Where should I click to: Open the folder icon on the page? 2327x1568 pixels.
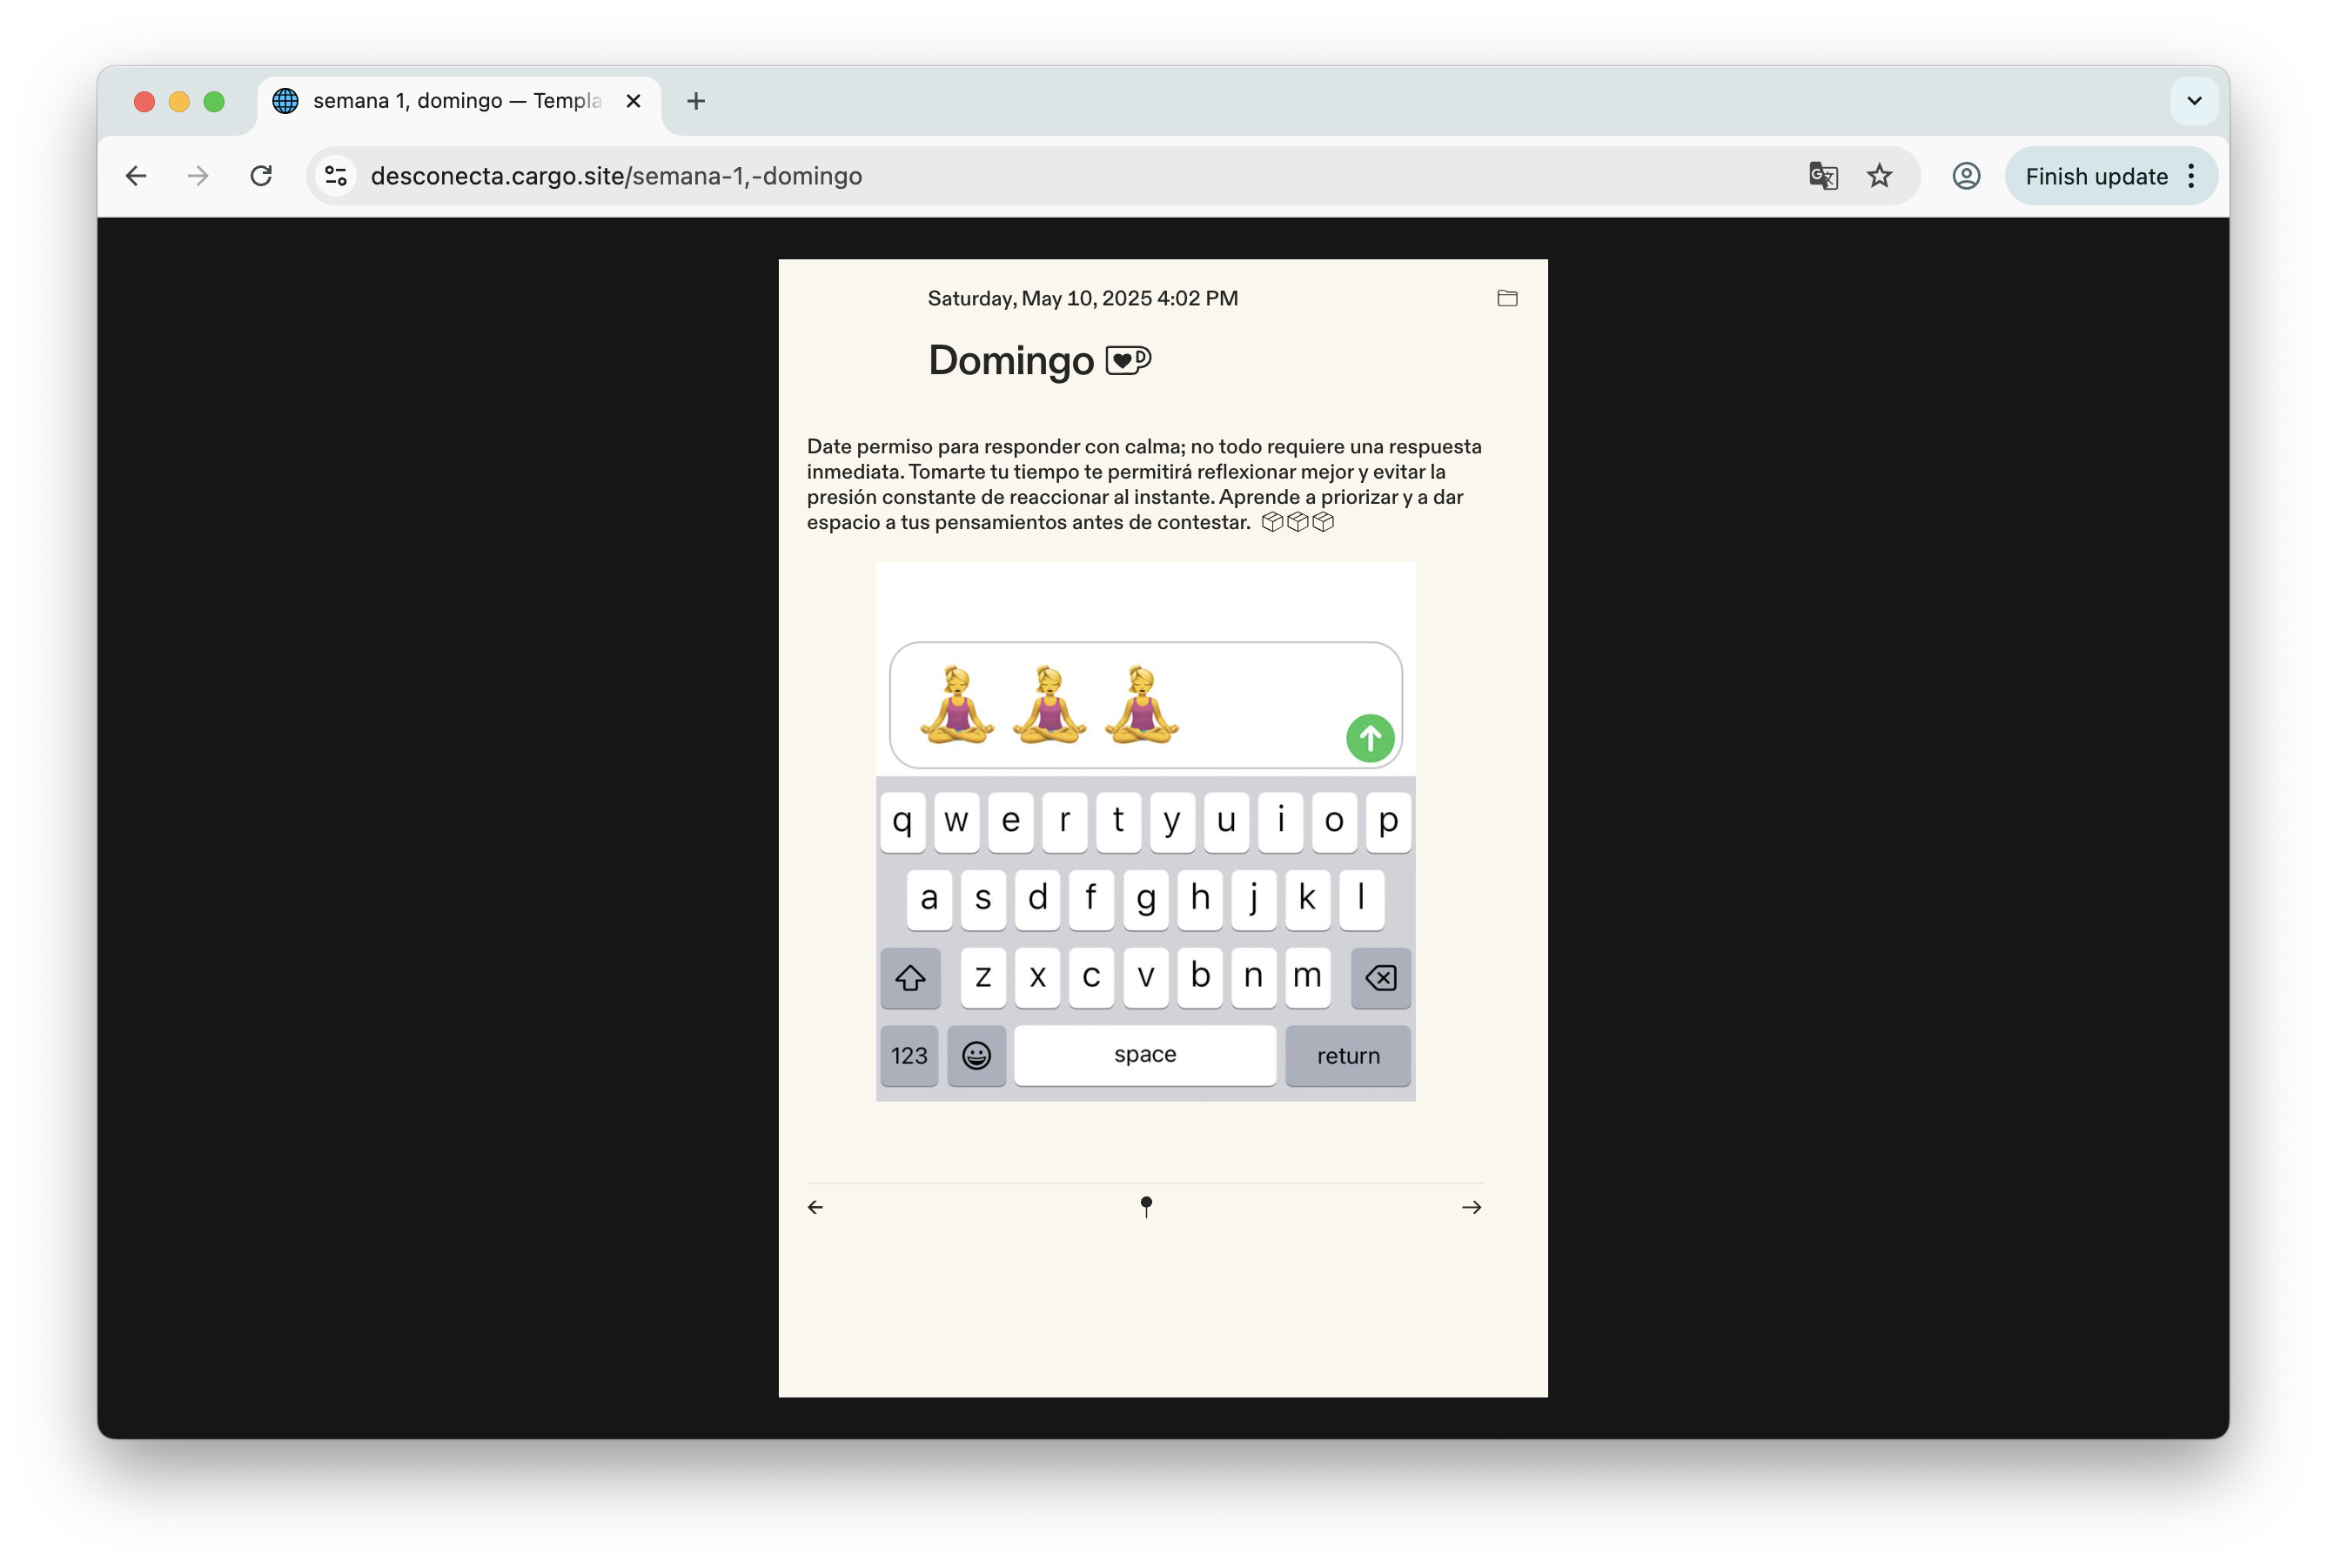click(1507, 298)
